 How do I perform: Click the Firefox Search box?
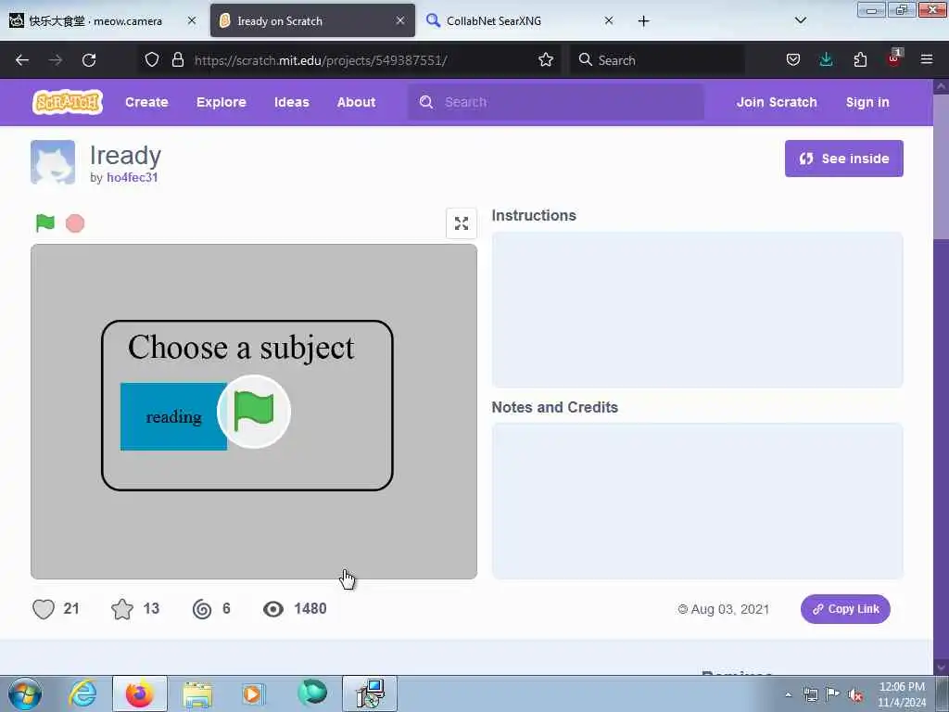tap(657, 60)
